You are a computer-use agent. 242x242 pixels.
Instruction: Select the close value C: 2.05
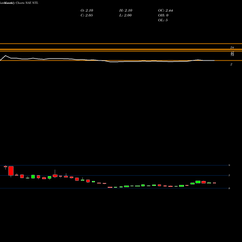click(87, 15)
